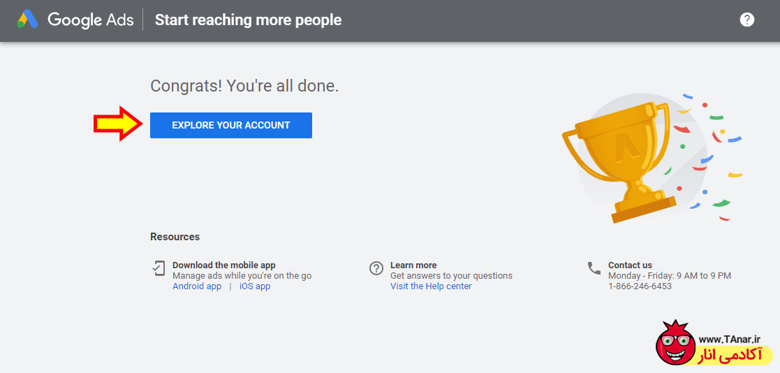The image size is (780, 373).
Task: Click the Google Ads logo icon
Action: [x=28, y=20]
